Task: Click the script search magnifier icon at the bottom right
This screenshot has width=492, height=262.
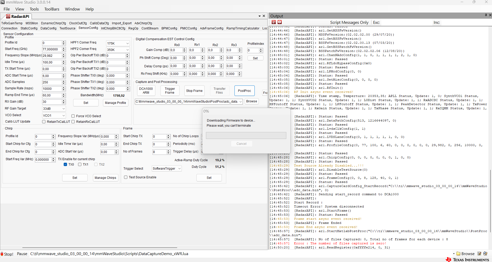Action: click(485, 254)
